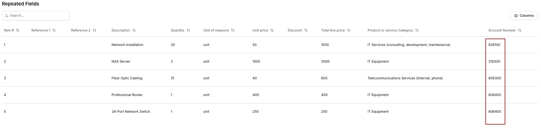The height and width of the screenshot is (131, 541).
Task: Focus the table Search field
Action: pyautogui.click(x=36, y=15)
